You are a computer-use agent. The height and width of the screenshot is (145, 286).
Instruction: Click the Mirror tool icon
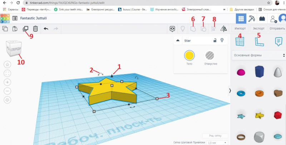point(224,29)
